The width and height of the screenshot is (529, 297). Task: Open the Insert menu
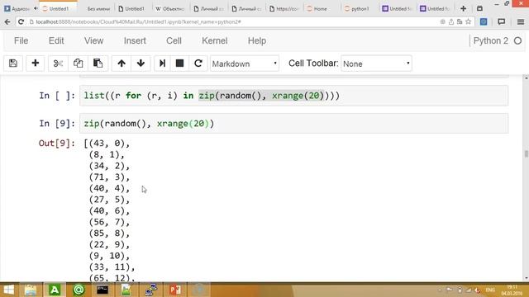(135, 40)
